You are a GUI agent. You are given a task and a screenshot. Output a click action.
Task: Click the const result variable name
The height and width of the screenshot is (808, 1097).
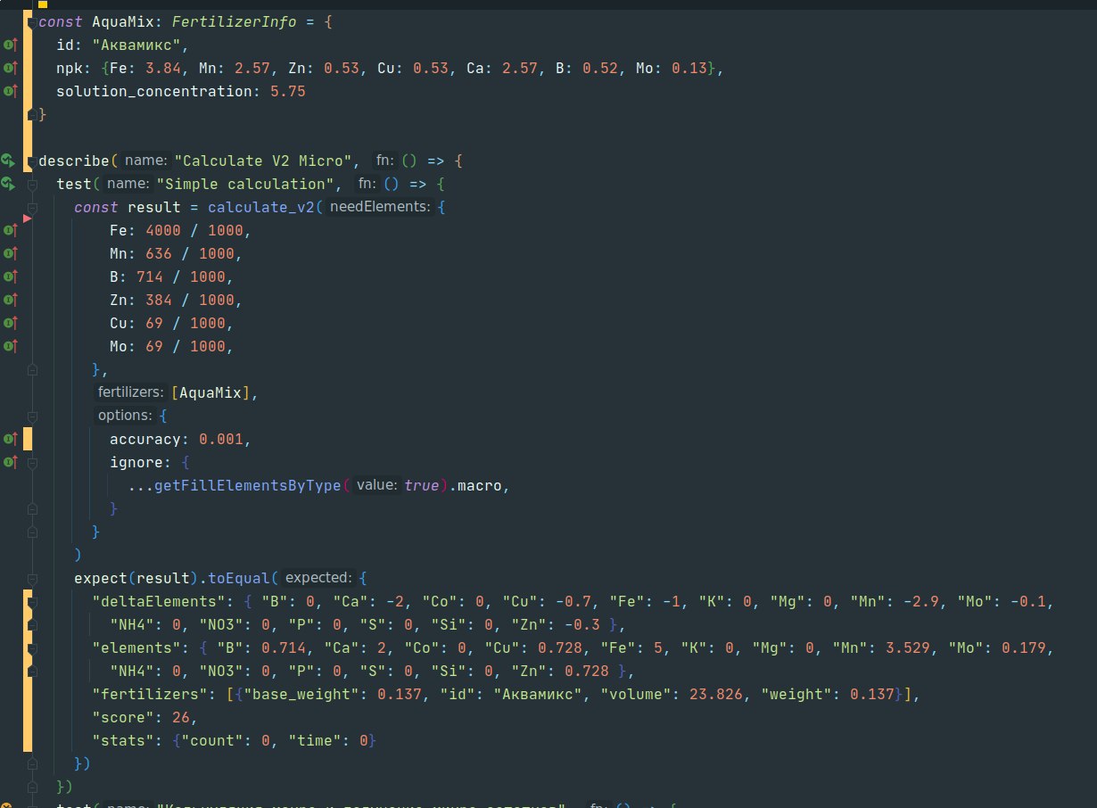154,207
